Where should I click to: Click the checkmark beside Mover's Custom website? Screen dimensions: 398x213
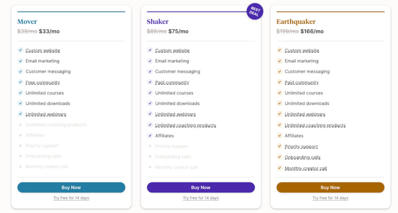20,50
